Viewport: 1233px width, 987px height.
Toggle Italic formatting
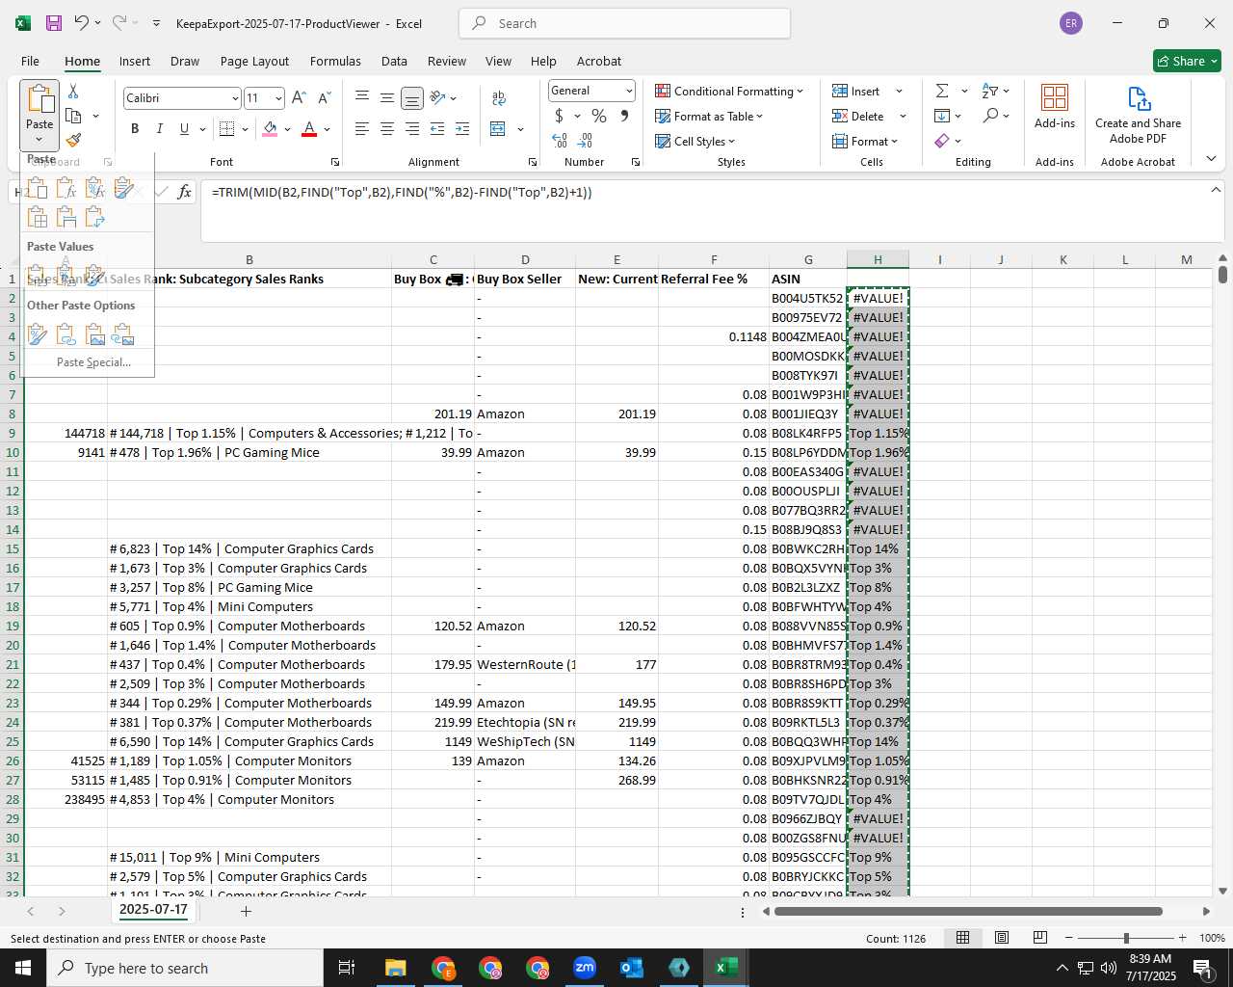coord(159,128)
